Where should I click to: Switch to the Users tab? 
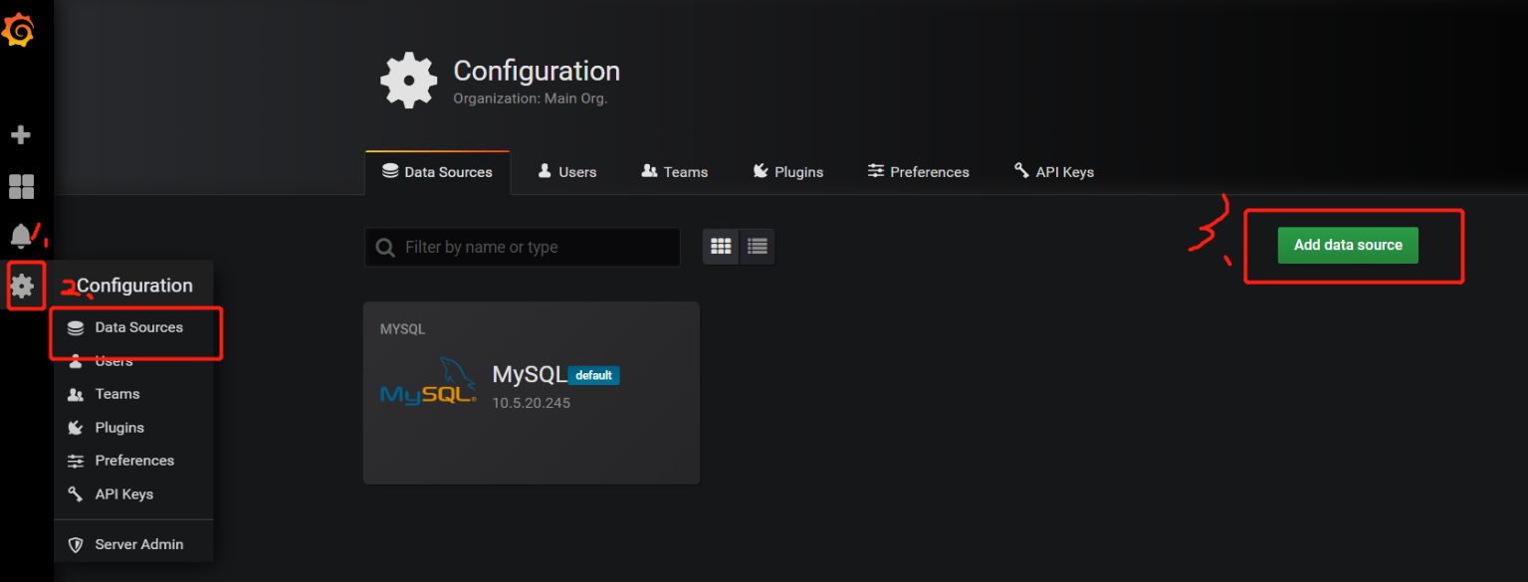click(566, 172)
